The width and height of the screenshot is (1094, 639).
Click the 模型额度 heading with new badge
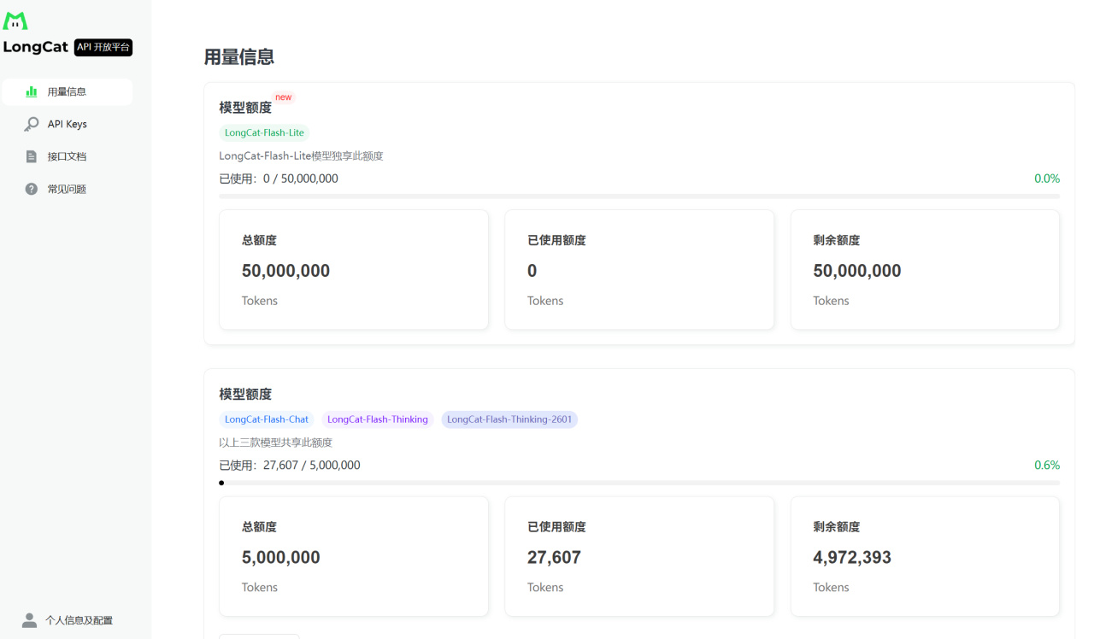click(x=245, y=108)
